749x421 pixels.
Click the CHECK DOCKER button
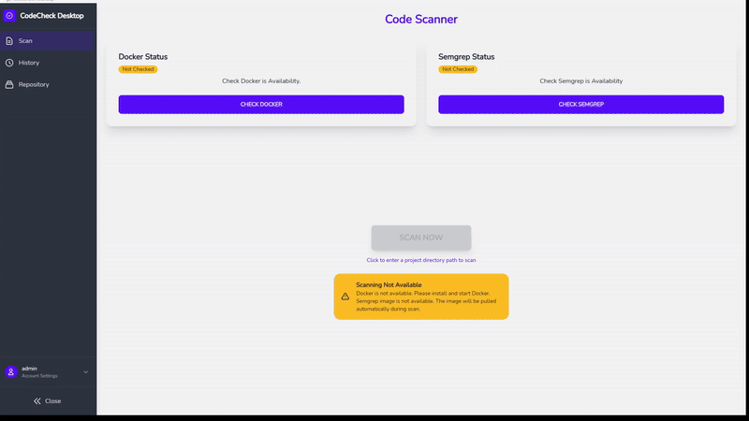tap(261, 104)
